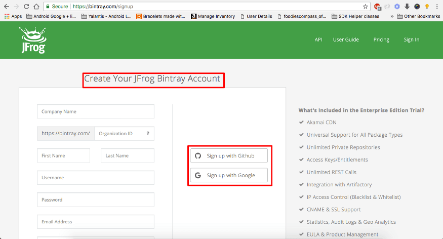Go back with the browser back arrow

tap(7, 6)
